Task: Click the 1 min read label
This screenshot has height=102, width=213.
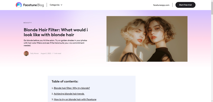Action: (57, 53)
